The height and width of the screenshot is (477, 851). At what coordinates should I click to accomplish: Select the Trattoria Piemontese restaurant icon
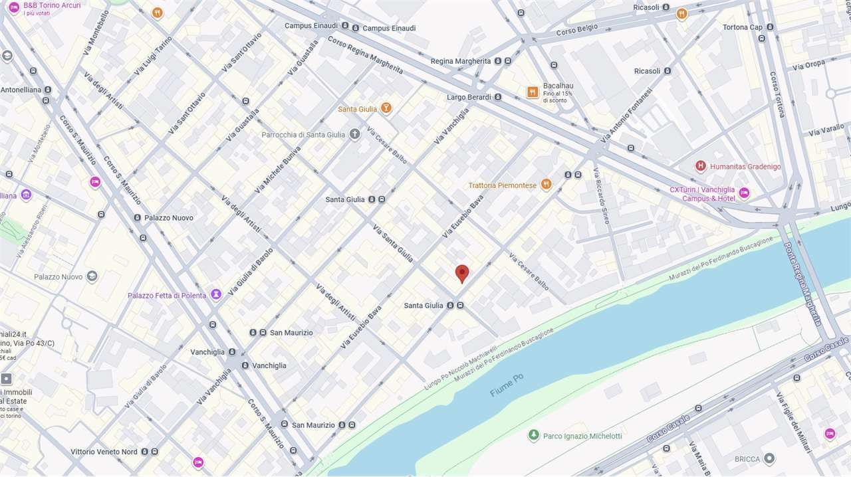click(x=547, y=185)
